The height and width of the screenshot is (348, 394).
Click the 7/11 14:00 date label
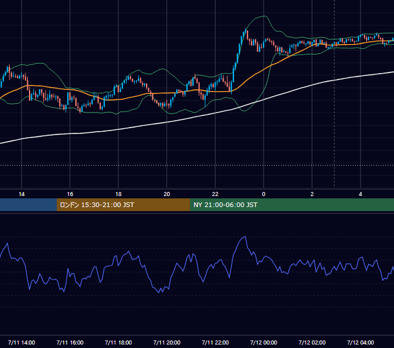click(21, 342)
